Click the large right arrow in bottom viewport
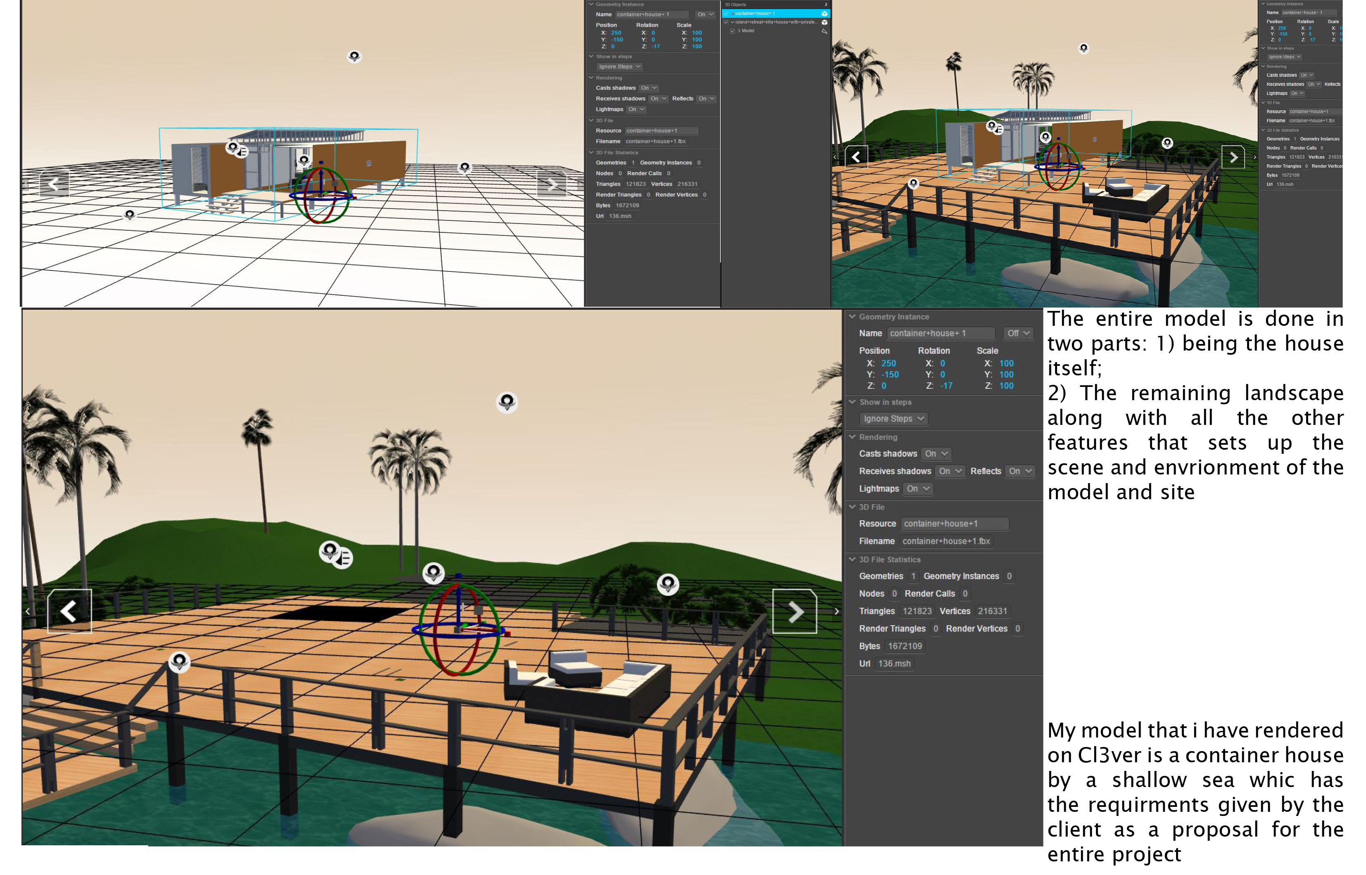 click(x=794, y=612)
